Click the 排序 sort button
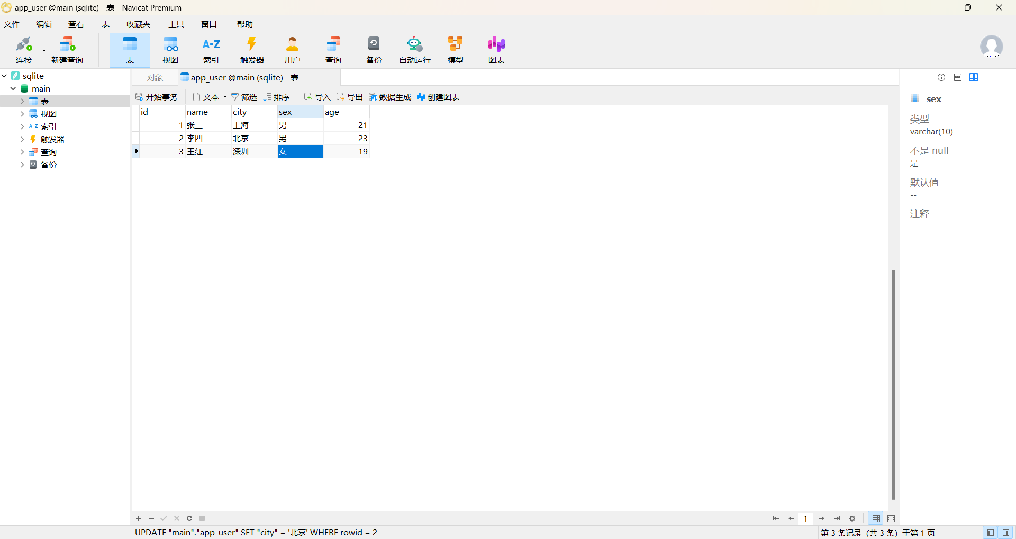 276,97
